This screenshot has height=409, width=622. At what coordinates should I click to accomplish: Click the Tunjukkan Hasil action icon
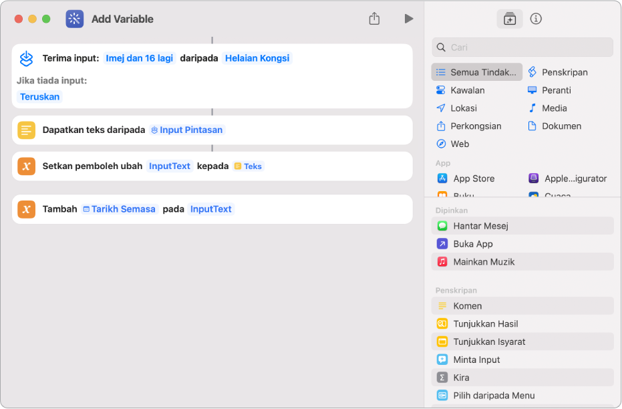click(442, 323)
